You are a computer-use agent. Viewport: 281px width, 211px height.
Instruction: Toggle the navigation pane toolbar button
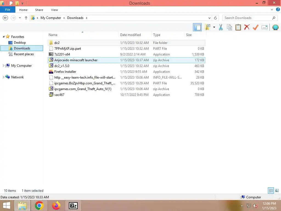click(197, 27)
